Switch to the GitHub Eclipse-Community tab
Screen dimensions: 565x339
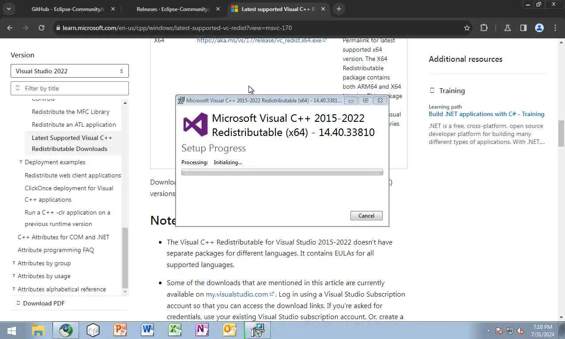68,9
